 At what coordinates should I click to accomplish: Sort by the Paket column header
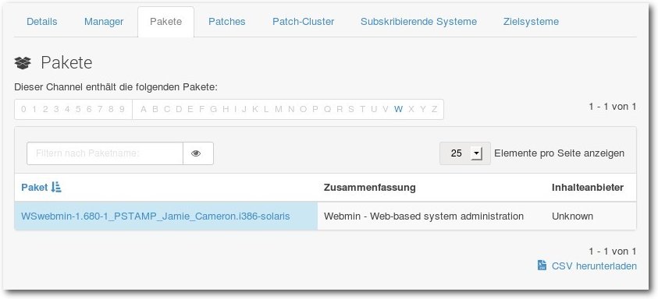tap(34, 187)
